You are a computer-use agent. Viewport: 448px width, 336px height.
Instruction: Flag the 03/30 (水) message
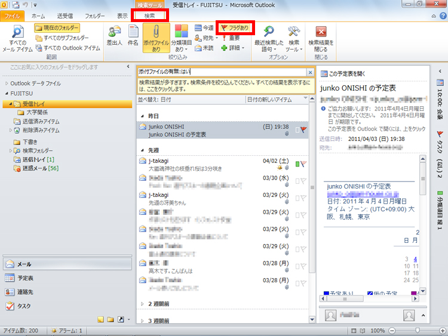pos(303,181)
